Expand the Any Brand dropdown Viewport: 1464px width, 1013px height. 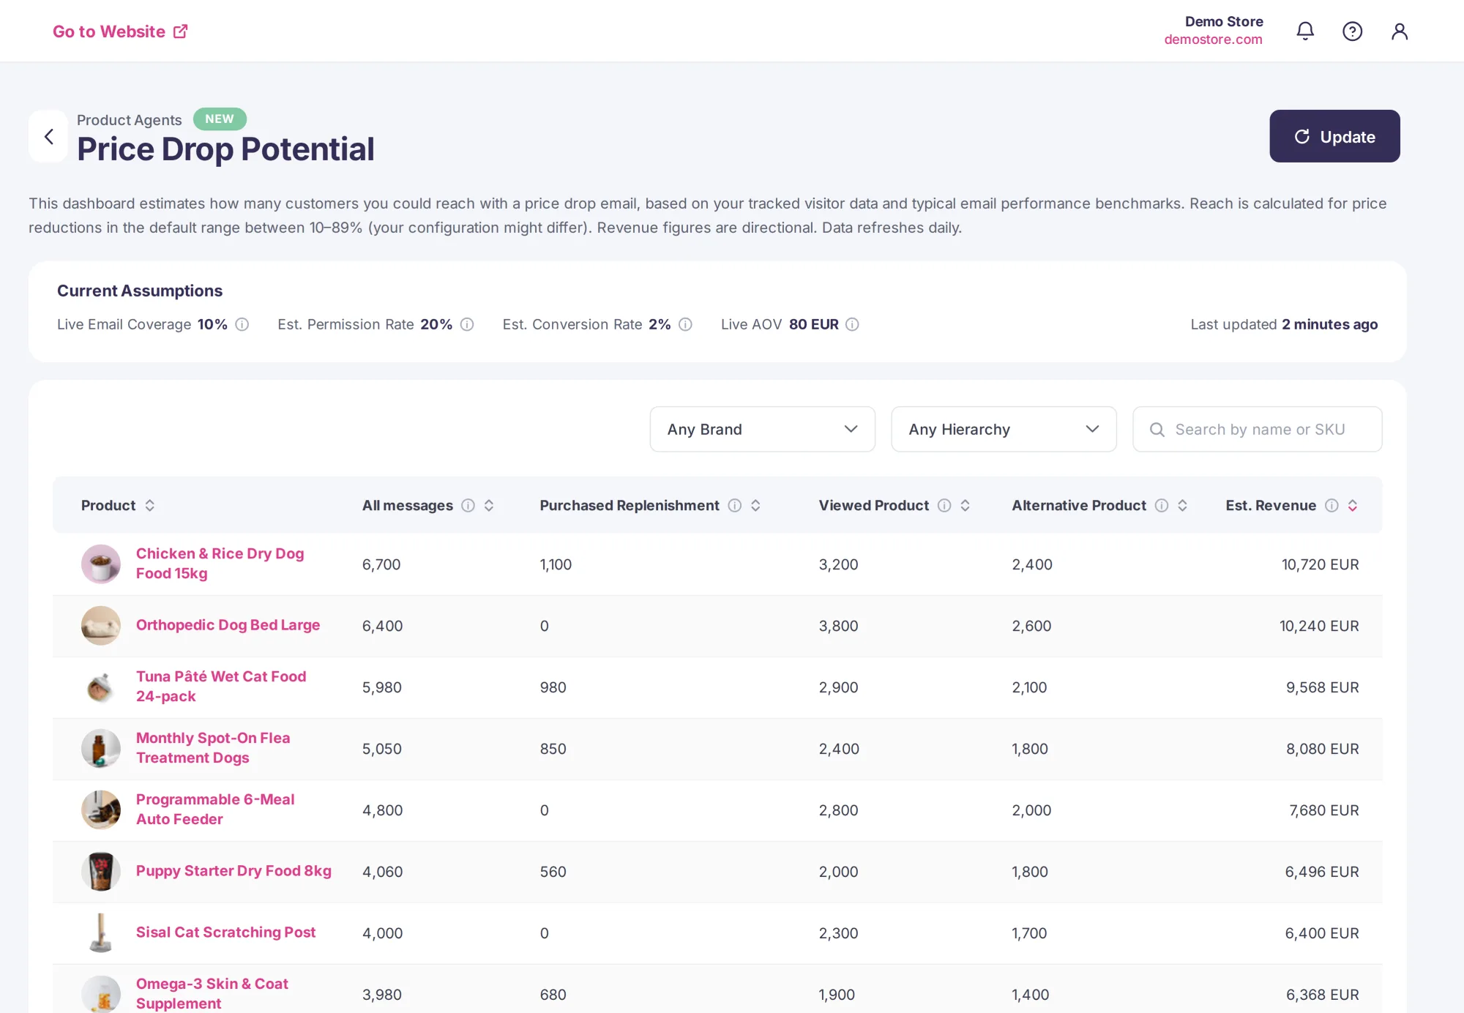click(x=762, y=429)
